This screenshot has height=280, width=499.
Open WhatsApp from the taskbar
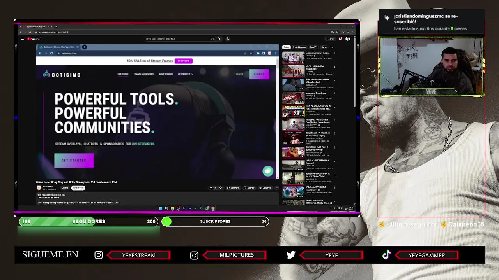point(207,208)
